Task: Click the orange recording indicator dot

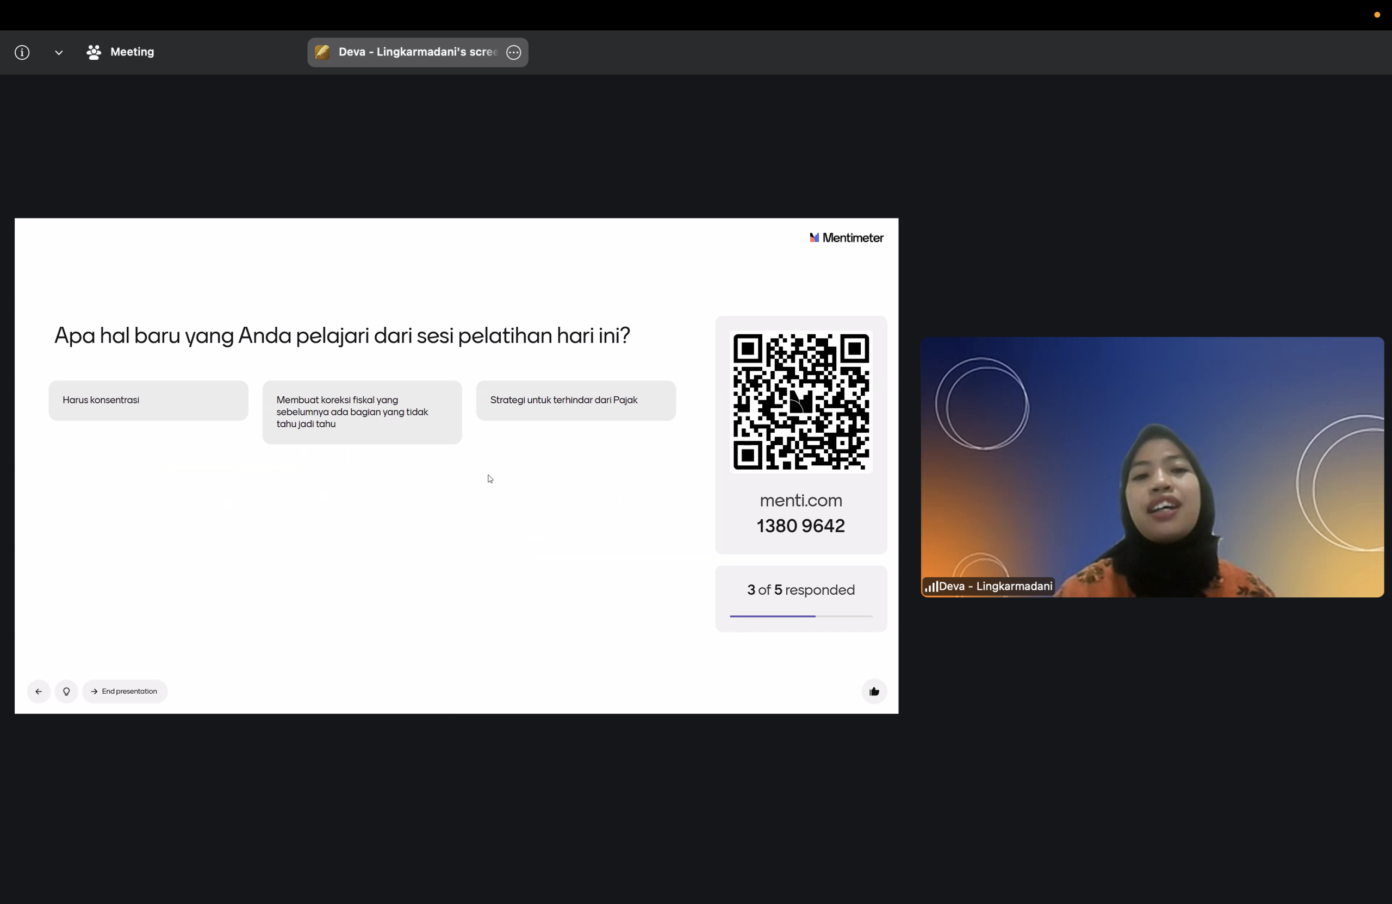Action: pyautogui.click(x=1377, y=15)
